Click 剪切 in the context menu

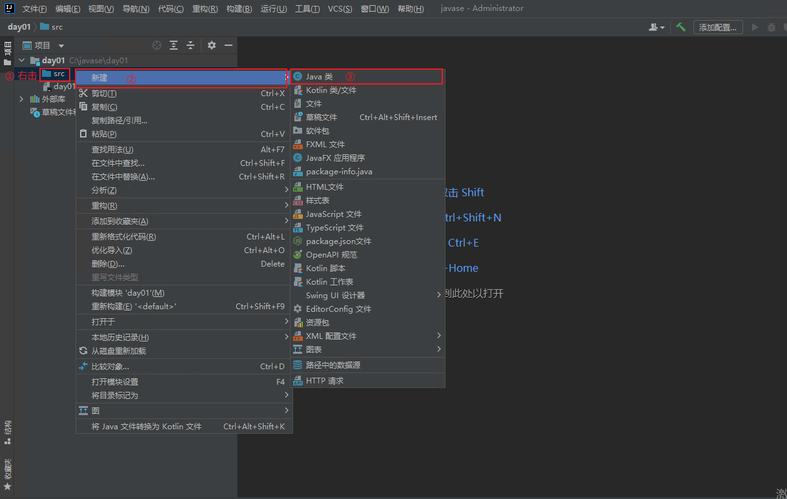[x=184, y=93]
